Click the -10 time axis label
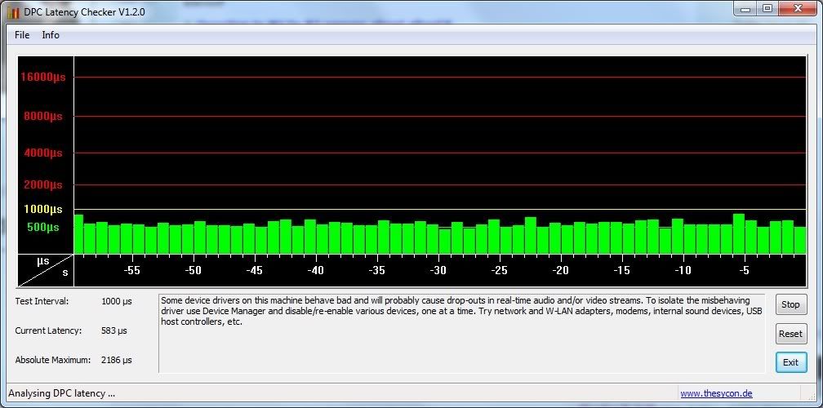 [x=683, y=271]
